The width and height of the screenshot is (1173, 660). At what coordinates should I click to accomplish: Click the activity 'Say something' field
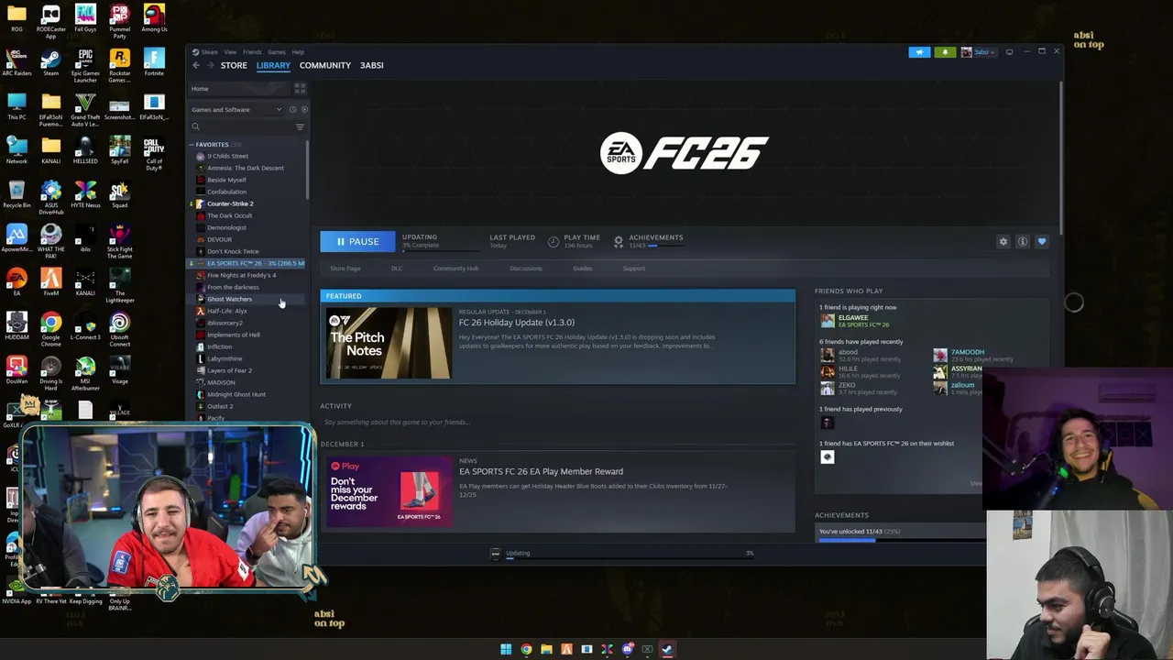click(557, 422)
